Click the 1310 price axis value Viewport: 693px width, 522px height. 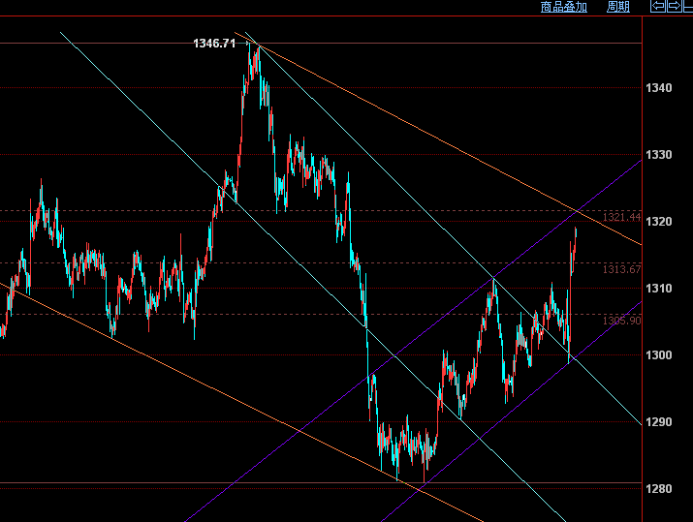point(658,289)
